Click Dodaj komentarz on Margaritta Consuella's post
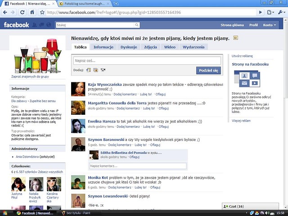288x216 pixels. pyautogui.click(x=128, y=108)
